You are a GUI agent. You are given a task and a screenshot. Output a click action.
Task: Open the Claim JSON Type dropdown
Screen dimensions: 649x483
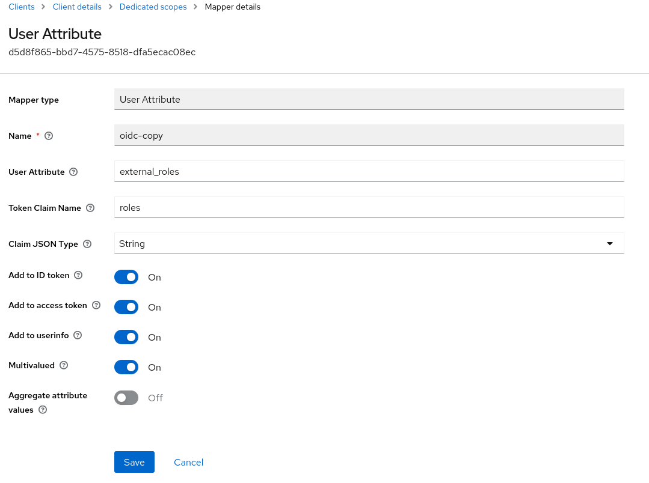(610, 243)
